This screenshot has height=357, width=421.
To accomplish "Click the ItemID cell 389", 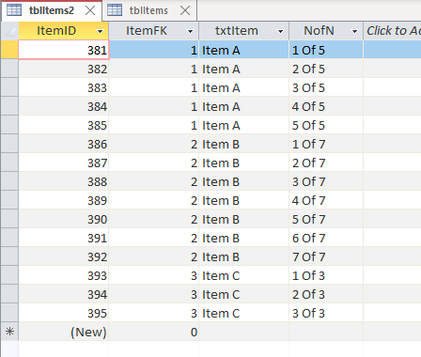I will (x=64, y=200).
